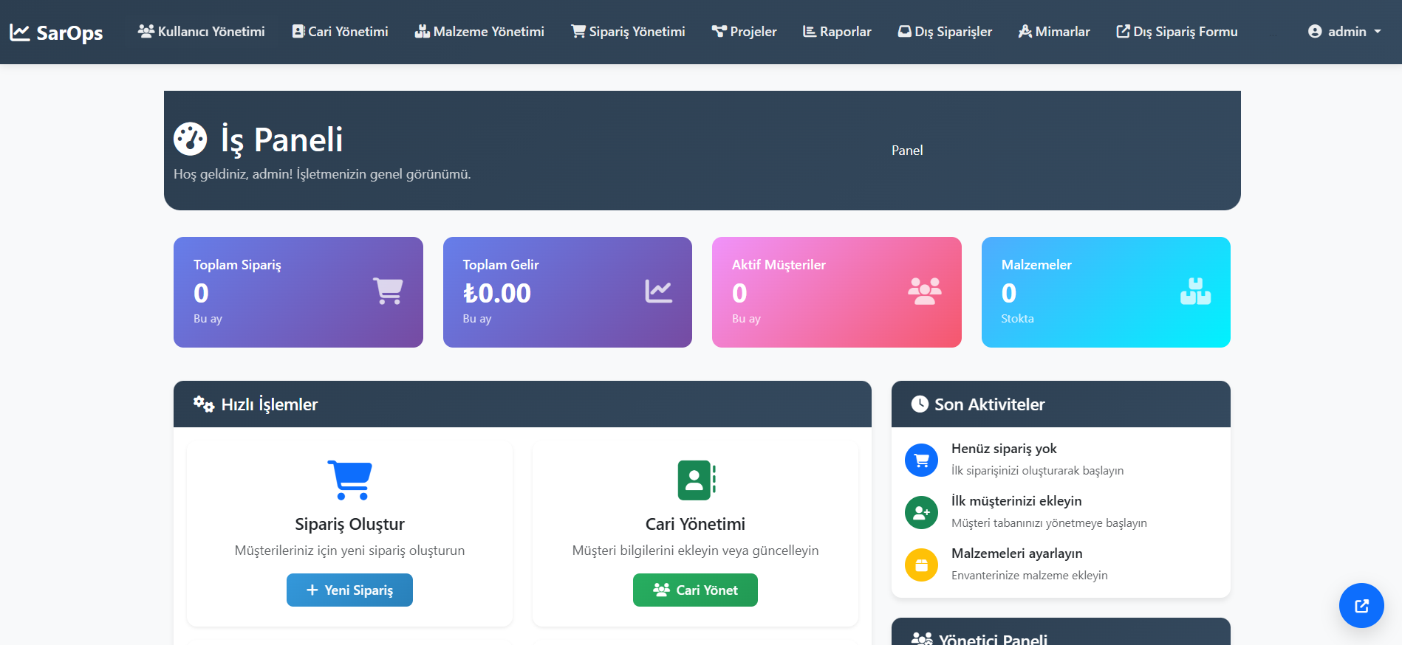The width and height of the screenshot is (1402, 645).
Task: Select the Toplam Sipariş card title
Action: (x=237, y=265)
